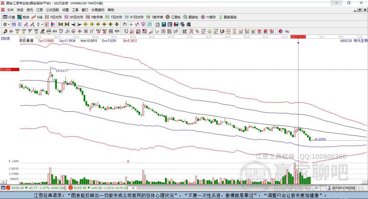The image size is (368, 199).
Task: Launch the 赢家轮 wheel tool
Action: [191, 17]
